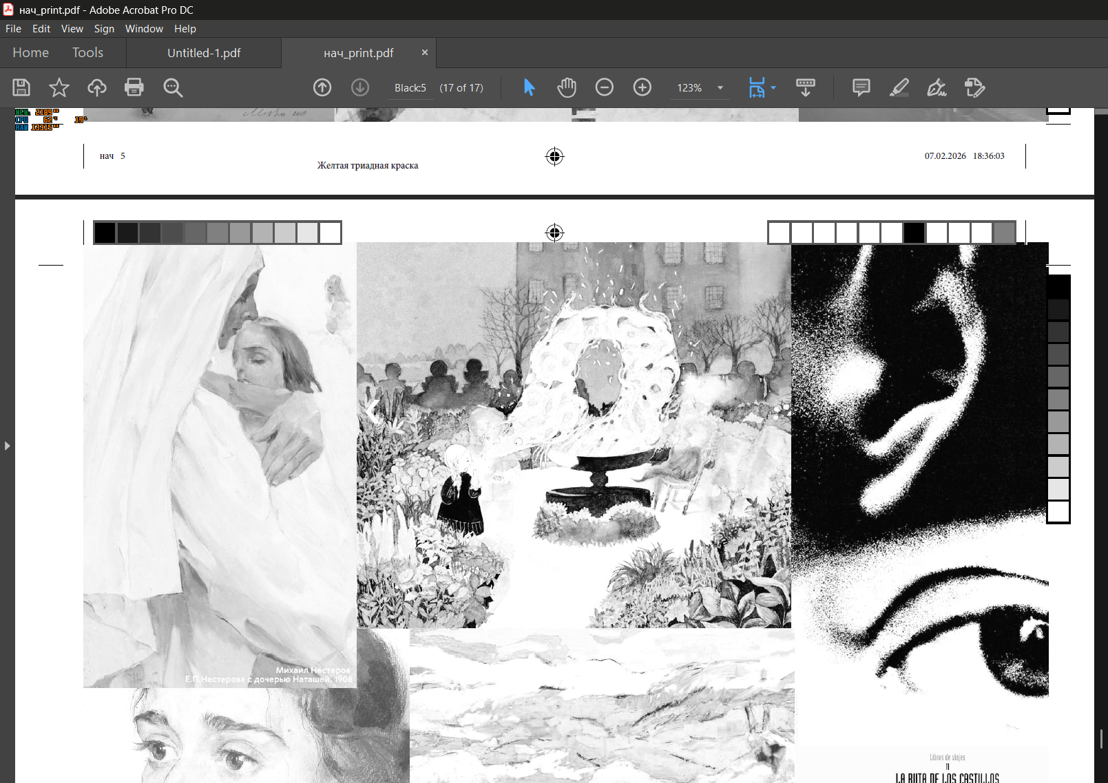Switch to the Untitled-1.pdf tab
Screen dimensions: 1108x783
click(x=204, y=53)
